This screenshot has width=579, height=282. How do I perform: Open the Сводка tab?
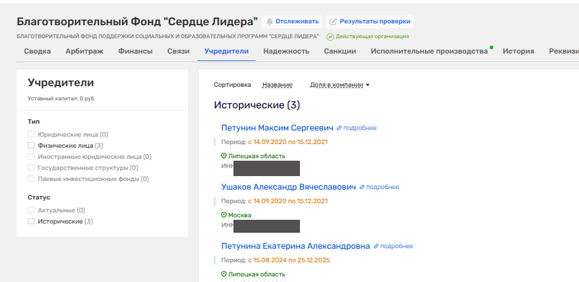[x=38, y=51]
